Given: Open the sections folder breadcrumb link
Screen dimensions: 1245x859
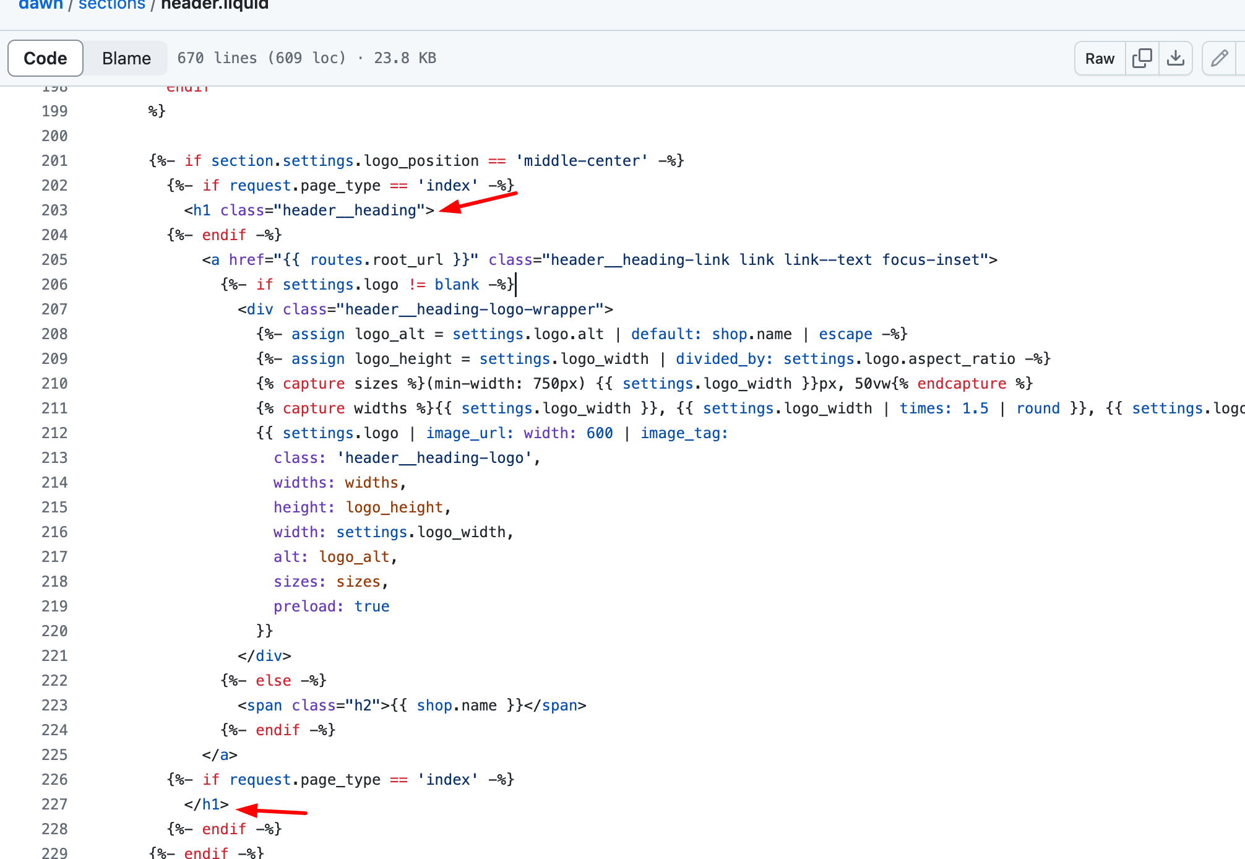Looking at the screenshot, I should click(112, 5).
